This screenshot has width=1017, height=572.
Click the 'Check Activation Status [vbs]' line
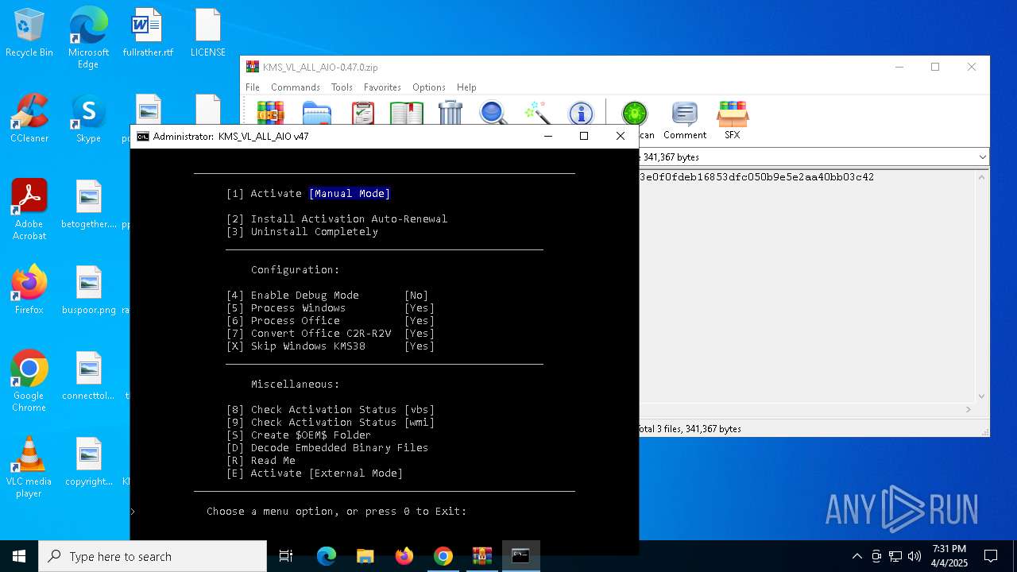click(x=331, y=410)
